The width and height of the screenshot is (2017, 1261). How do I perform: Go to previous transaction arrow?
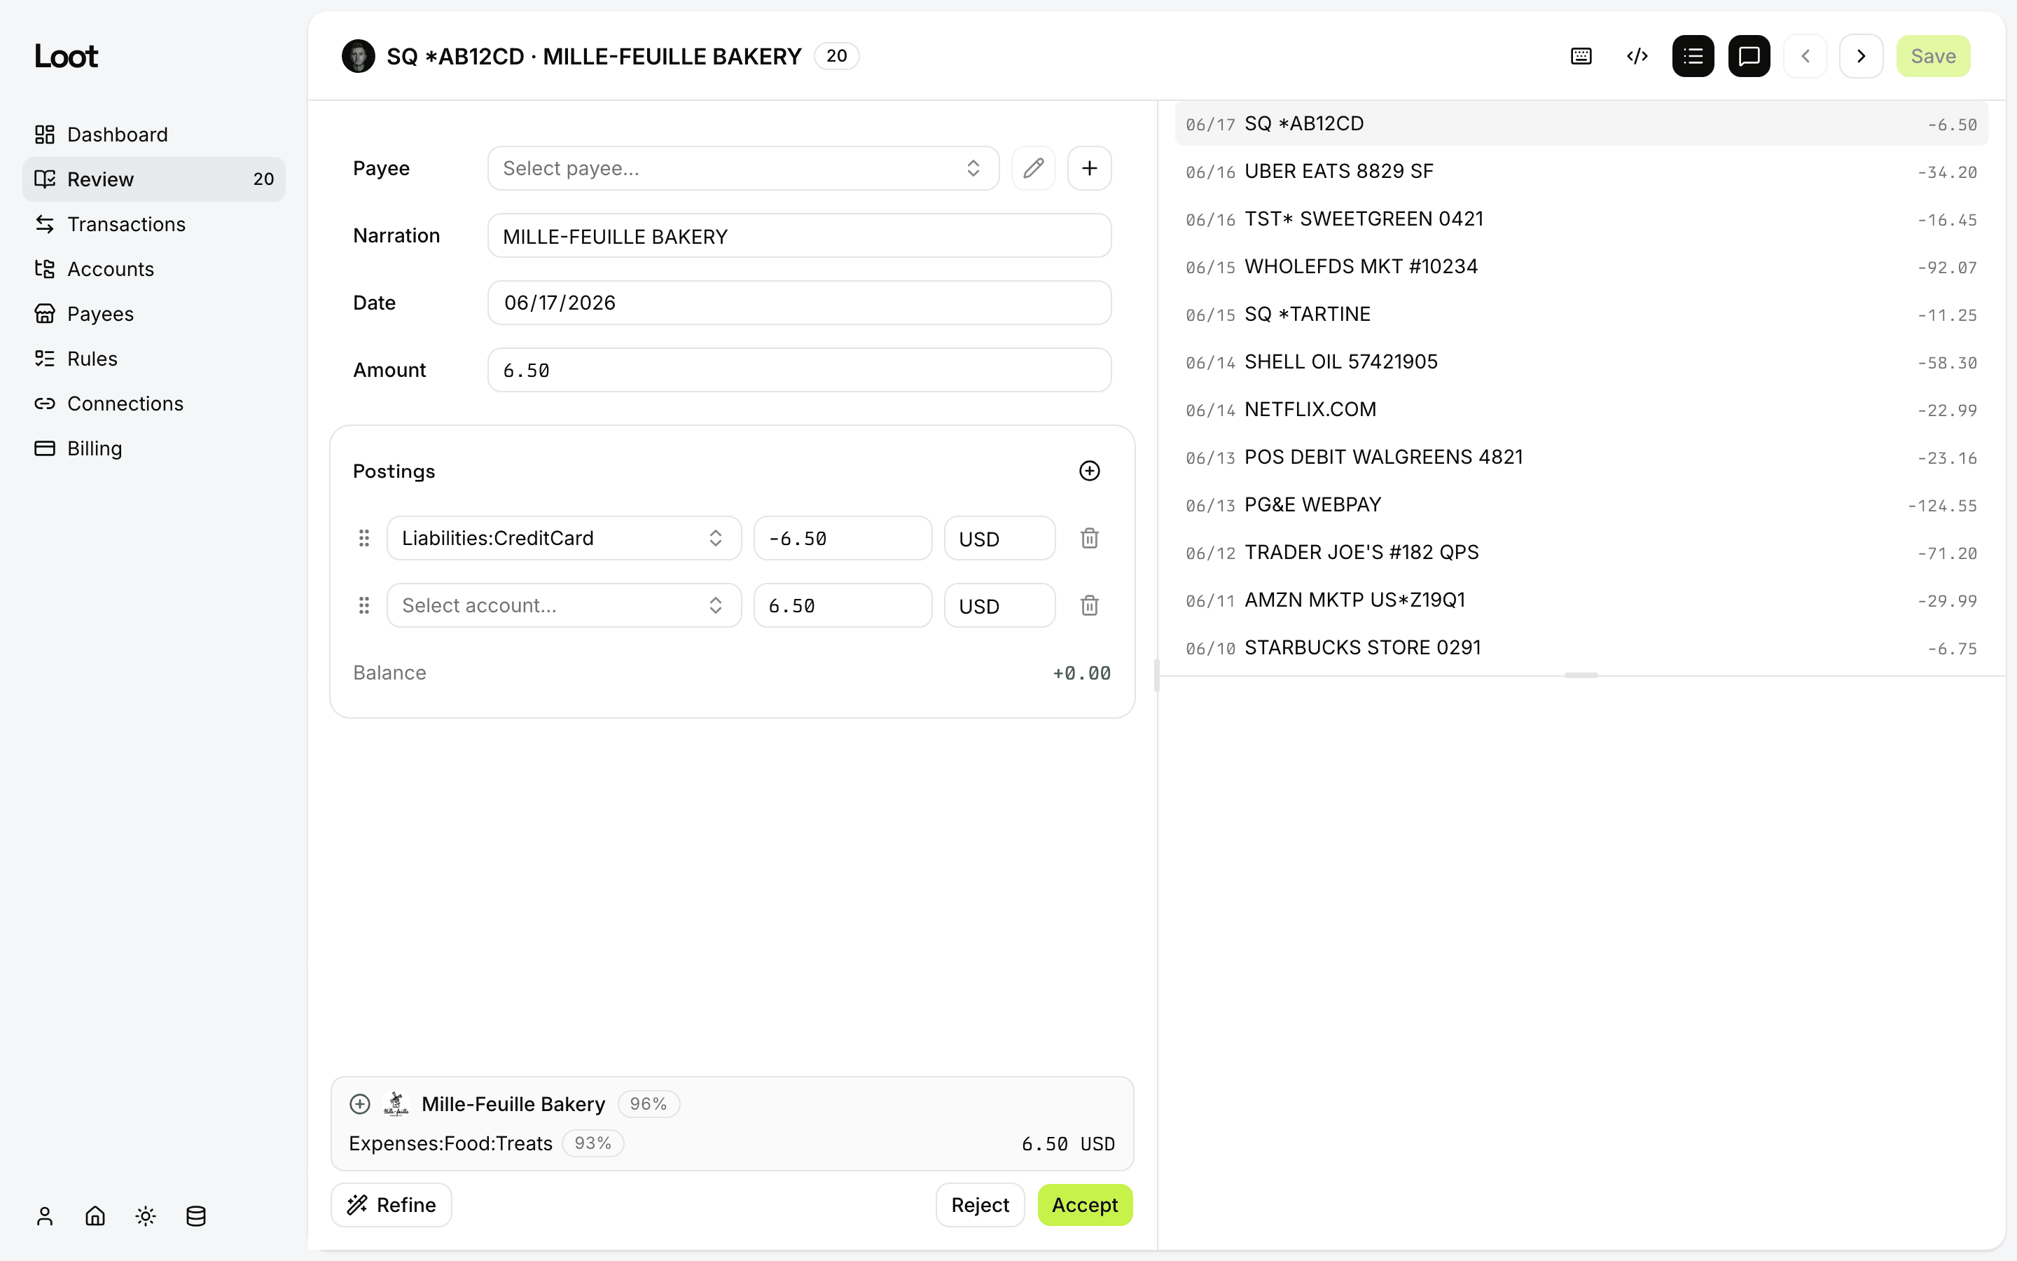1805,56
